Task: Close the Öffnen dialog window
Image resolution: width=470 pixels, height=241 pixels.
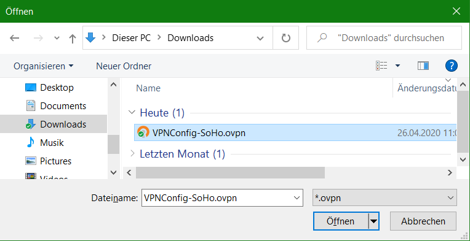Action: (x=456, y=12)
